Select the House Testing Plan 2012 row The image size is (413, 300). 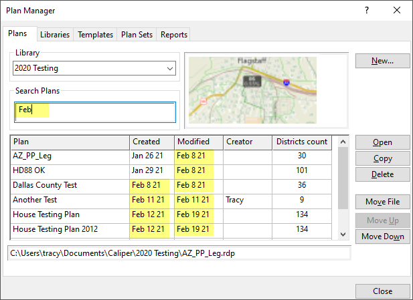click(70, 229)
